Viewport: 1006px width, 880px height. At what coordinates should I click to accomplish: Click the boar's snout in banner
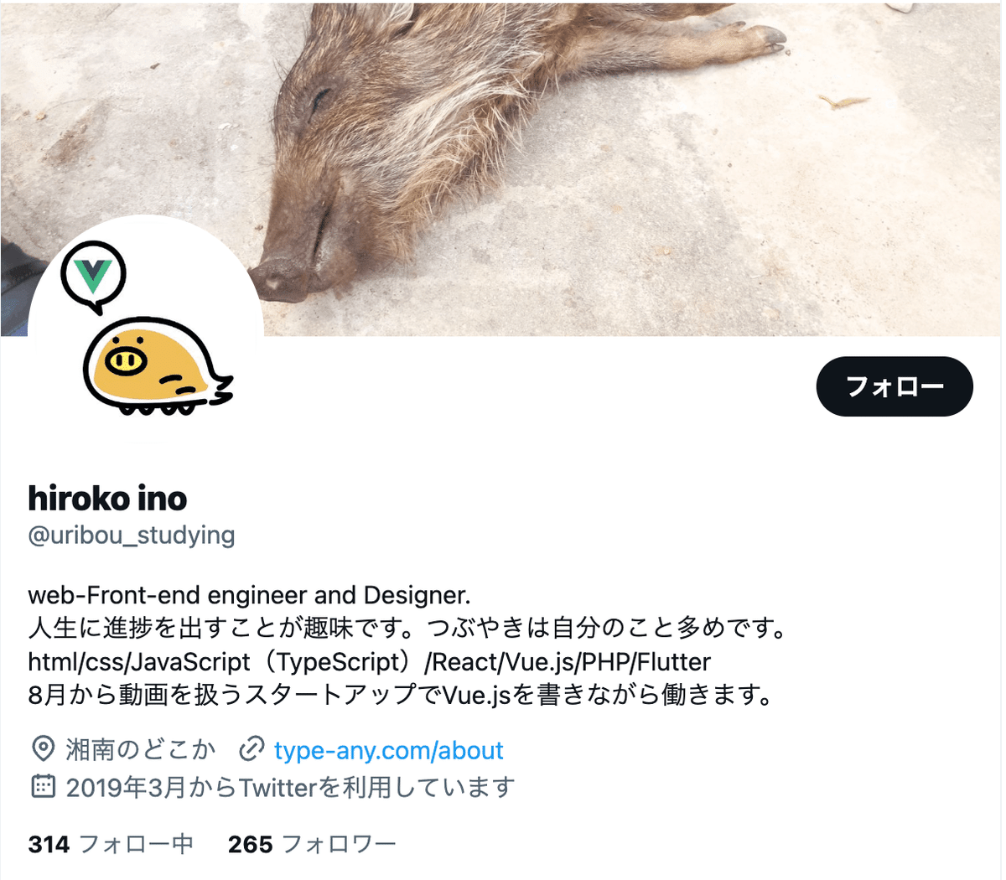[281, 278]
